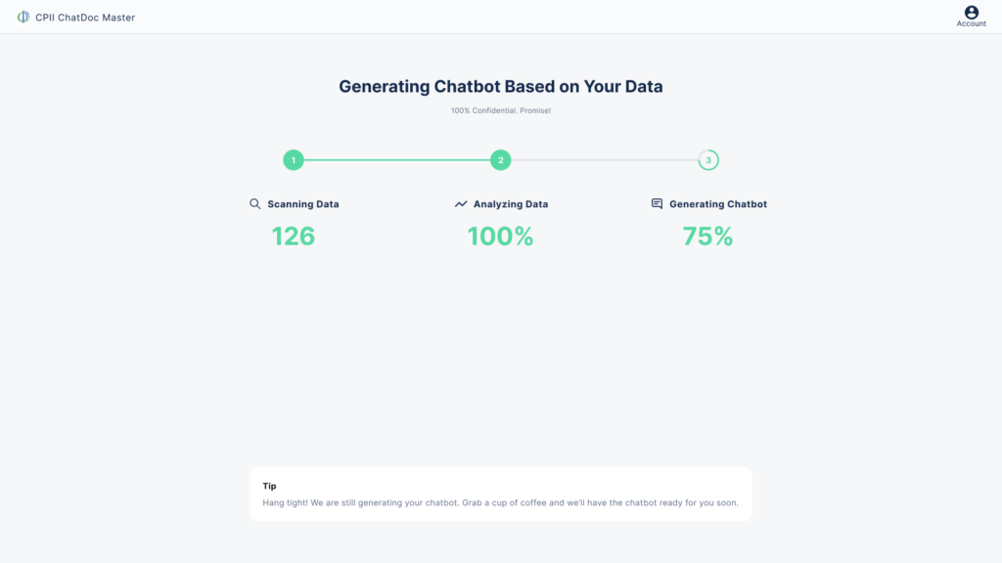Click the 75% generating value
1002x563 pixels.
(x=707, y=237)
